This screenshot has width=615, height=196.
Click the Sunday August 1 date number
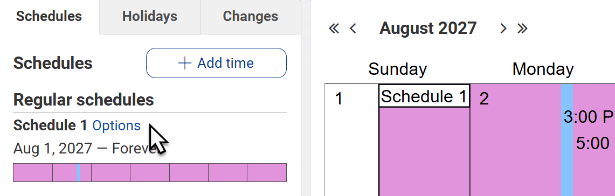click(x=339, y=99)
